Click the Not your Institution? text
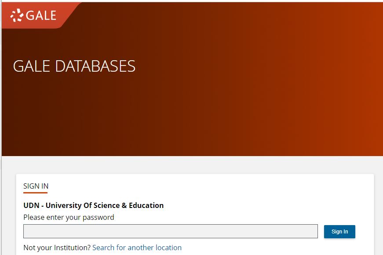The image size is (383, 255). click(x=57, y=248)
